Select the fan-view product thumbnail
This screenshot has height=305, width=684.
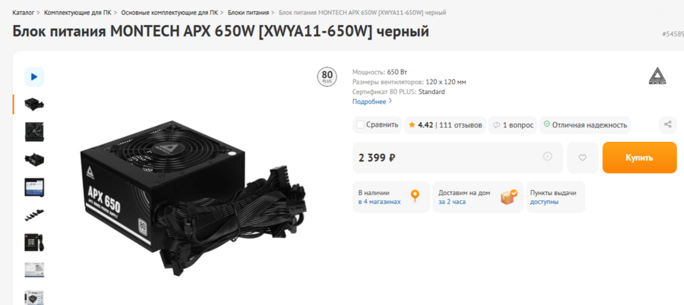tap(34, 132)
